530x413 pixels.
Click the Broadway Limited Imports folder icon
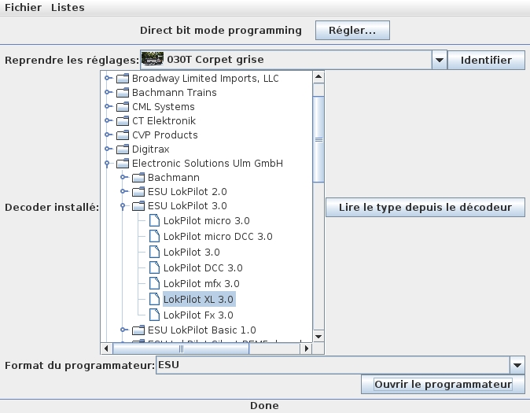click(x=123, y=79)
